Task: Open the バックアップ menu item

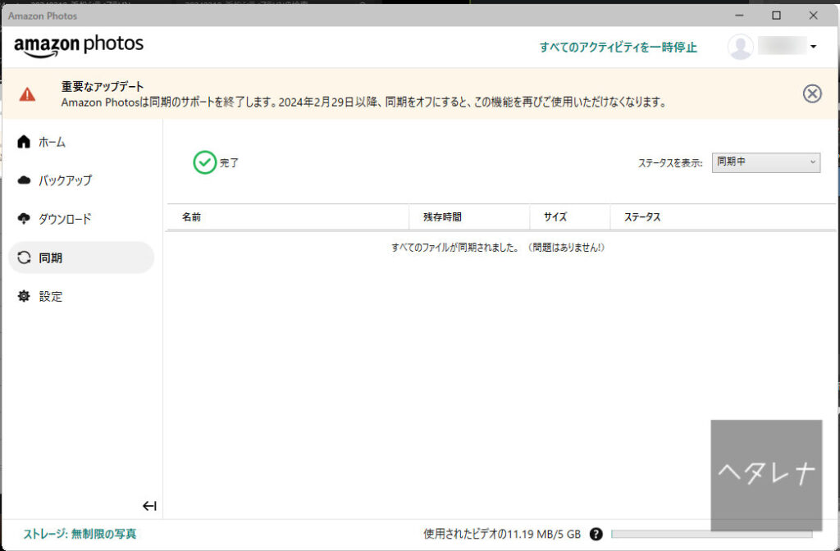Action: [x=66, y=180]
